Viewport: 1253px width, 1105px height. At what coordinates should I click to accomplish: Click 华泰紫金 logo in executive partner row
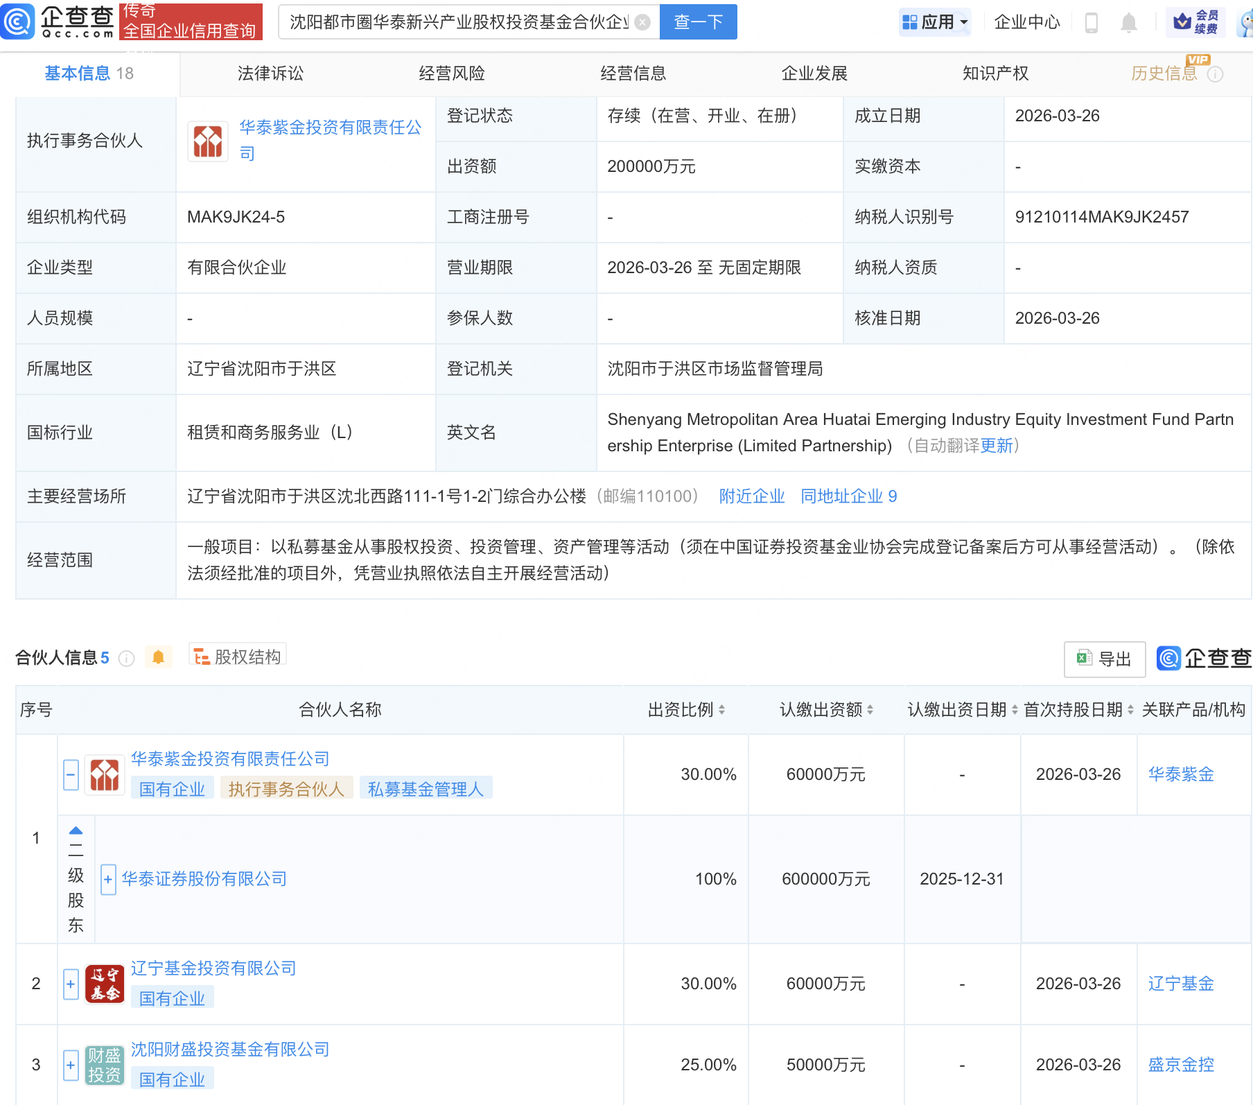click(x=208, y=141)
